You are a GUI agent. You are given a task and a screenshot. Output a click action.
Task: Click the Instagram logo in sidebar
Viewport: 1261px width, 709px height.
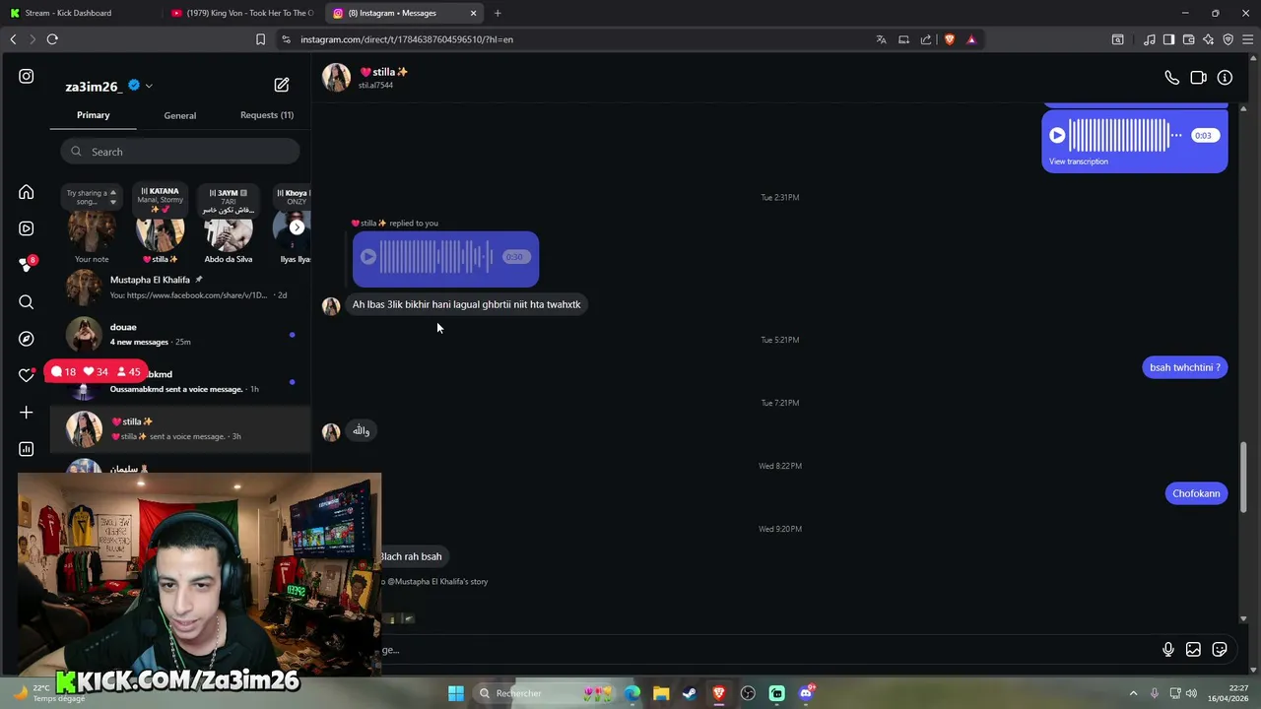point(27,76)
